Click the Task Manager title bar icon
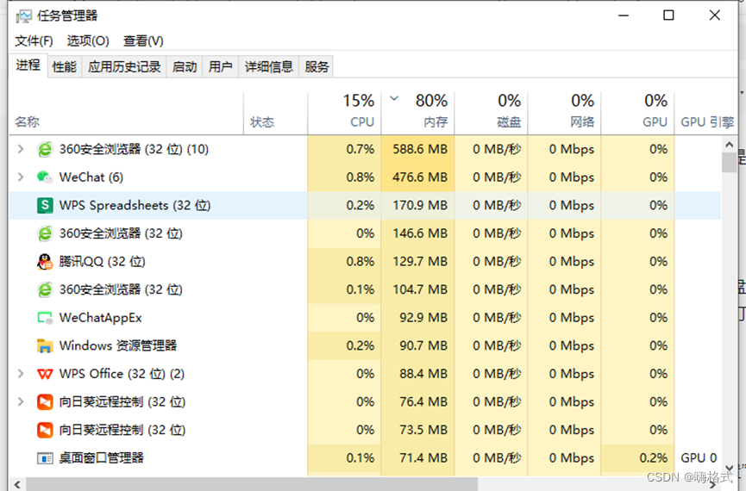Viewport: 746px width, 491px height. 23,16
